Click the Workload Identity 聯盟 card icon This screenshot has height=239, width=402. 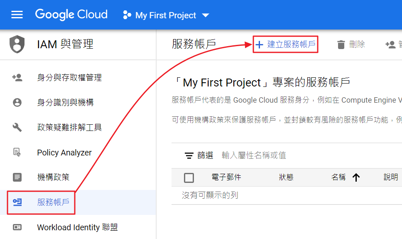pyautogui.click(x=17, y=227)
